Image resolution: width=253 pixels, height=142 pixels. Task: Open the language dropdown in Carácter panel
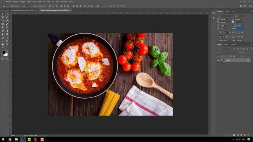225,41
